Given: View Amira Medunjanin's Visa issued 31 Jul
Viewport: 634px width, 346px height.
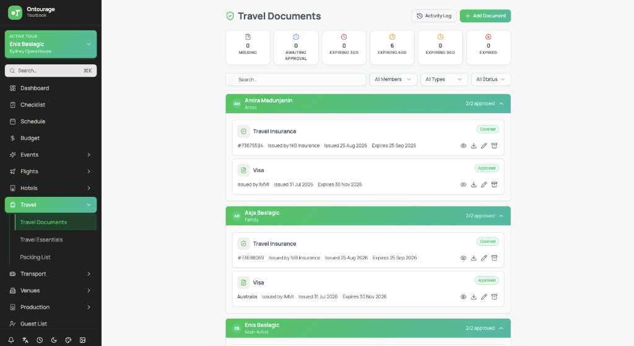Looking at the screenshot, I should point(463,184).
